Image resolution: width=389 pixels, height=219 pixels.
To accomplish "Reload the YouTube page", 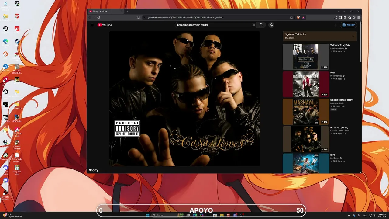I will tap(99, 18).
